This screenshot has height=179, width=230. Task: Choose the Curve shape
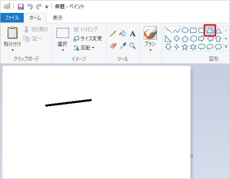pos(177,30)
